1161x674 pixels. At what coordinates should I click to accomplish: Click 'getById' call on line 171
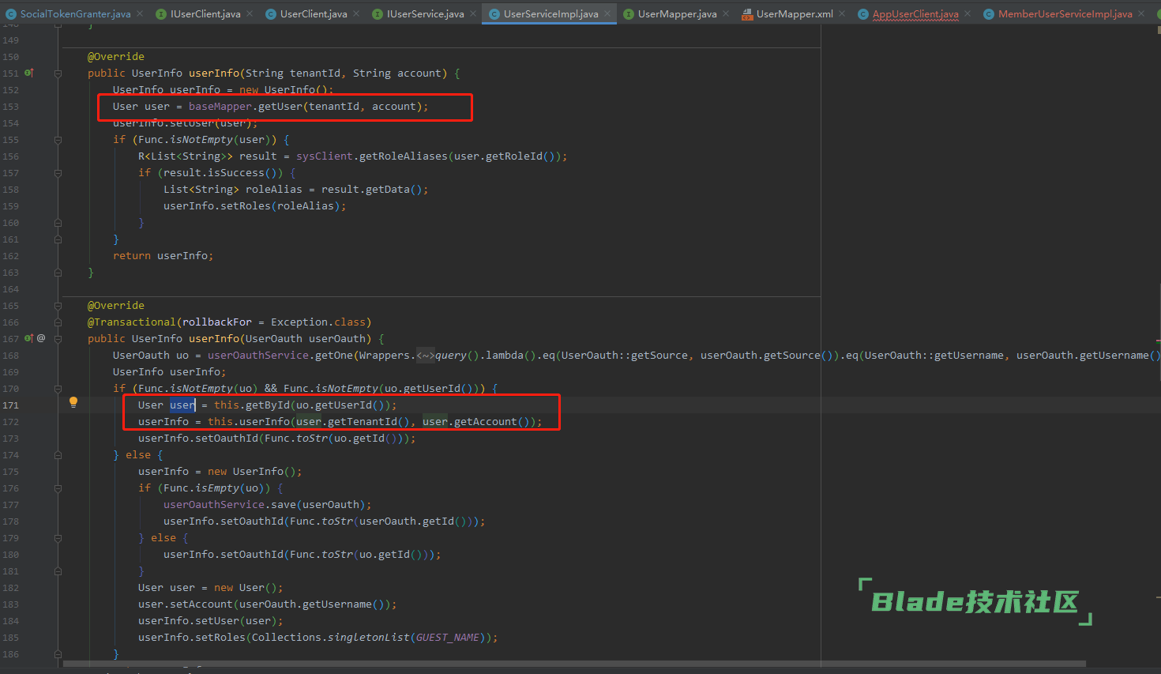tap(268, 405)
